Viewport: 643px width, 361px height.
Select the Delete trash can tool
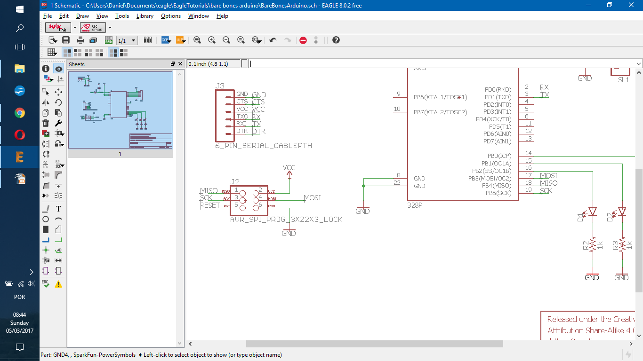pyautogui.click(x=46, y=123)
